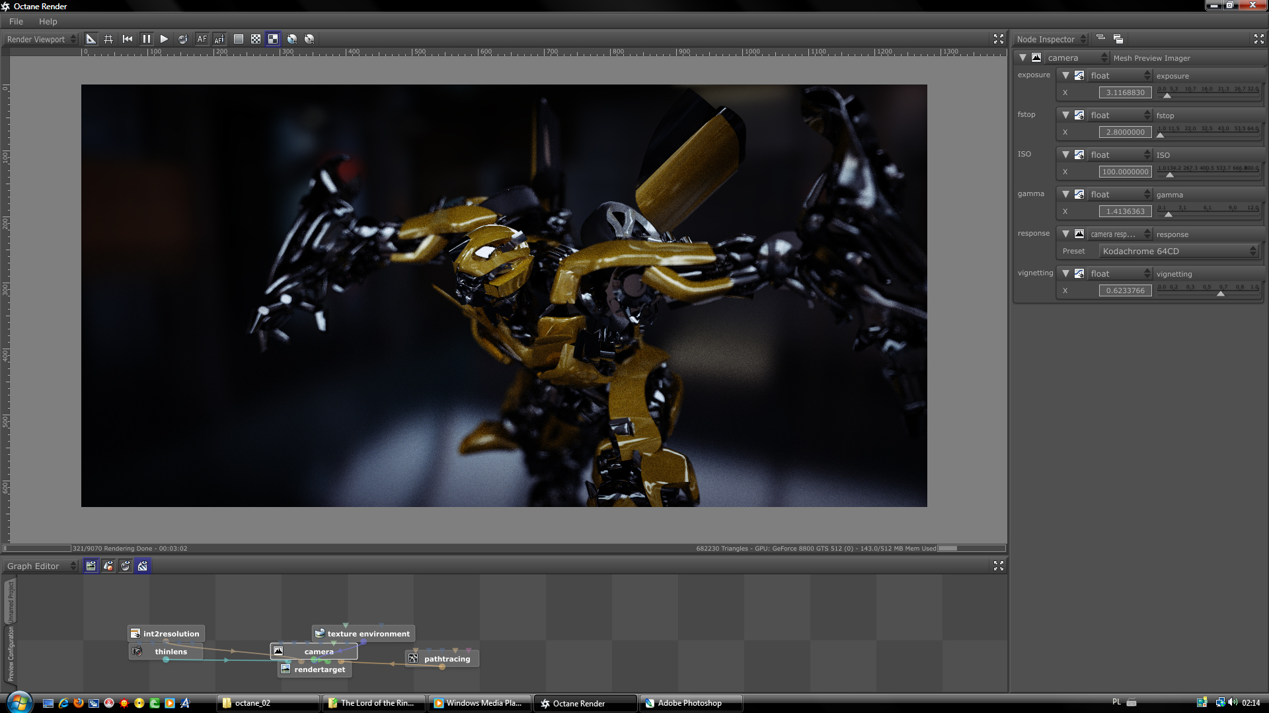Open the File menu
The image size is (1269, 713).
coord(16,21)
